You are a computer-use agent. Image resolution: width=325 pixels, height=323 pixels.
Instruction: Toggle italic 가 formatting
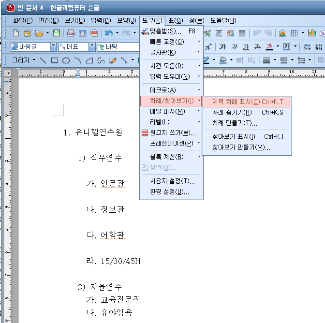pyautogui.click(x=235, y=47)
